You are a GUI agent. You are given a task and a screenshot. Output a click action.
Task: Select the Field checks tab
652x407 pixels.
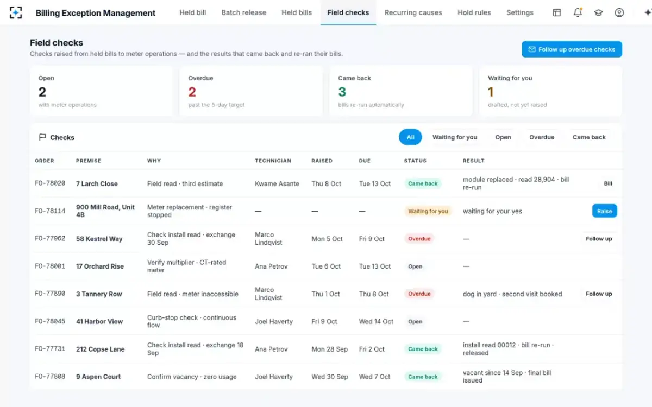coord(348,12)
